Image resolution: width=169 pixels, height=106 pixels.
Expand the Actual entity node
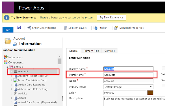pyautogui.click(x=11, y=98)
